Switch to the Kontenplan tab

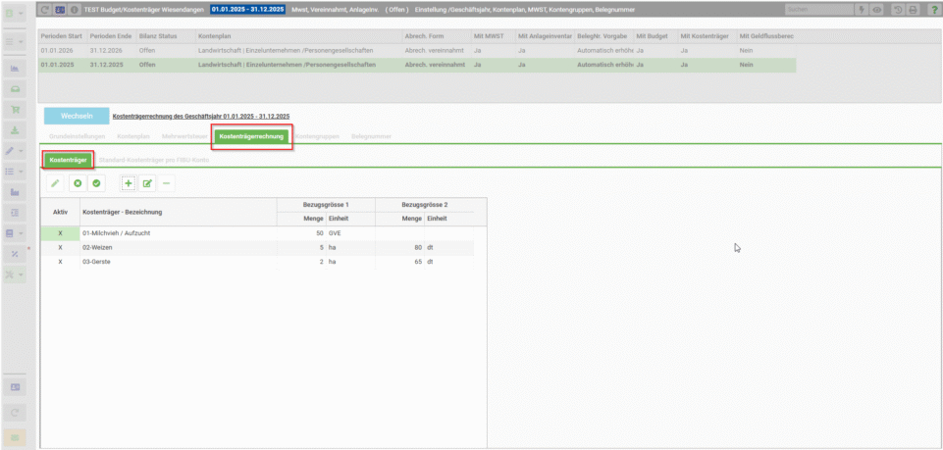tap(133, 136)
